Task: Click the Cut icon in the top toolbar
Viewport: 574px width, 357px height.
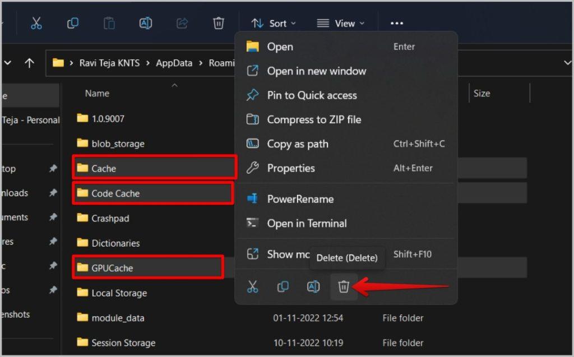Action: click(36, 24)
